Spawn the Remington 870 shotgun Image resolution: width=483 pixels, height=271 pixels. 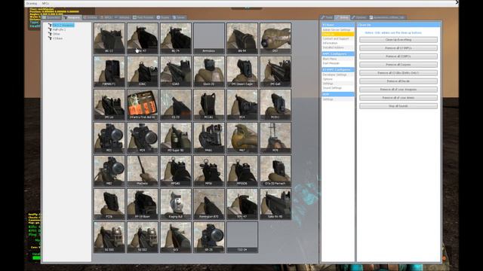click(209, 204)
